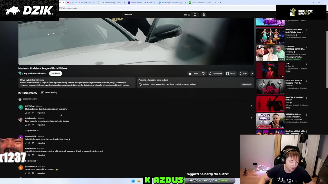Viewport: 328px width, 184px height.
Task: Dislike the comment by @xGallAnonim
Action: click(x=33, y=125)
